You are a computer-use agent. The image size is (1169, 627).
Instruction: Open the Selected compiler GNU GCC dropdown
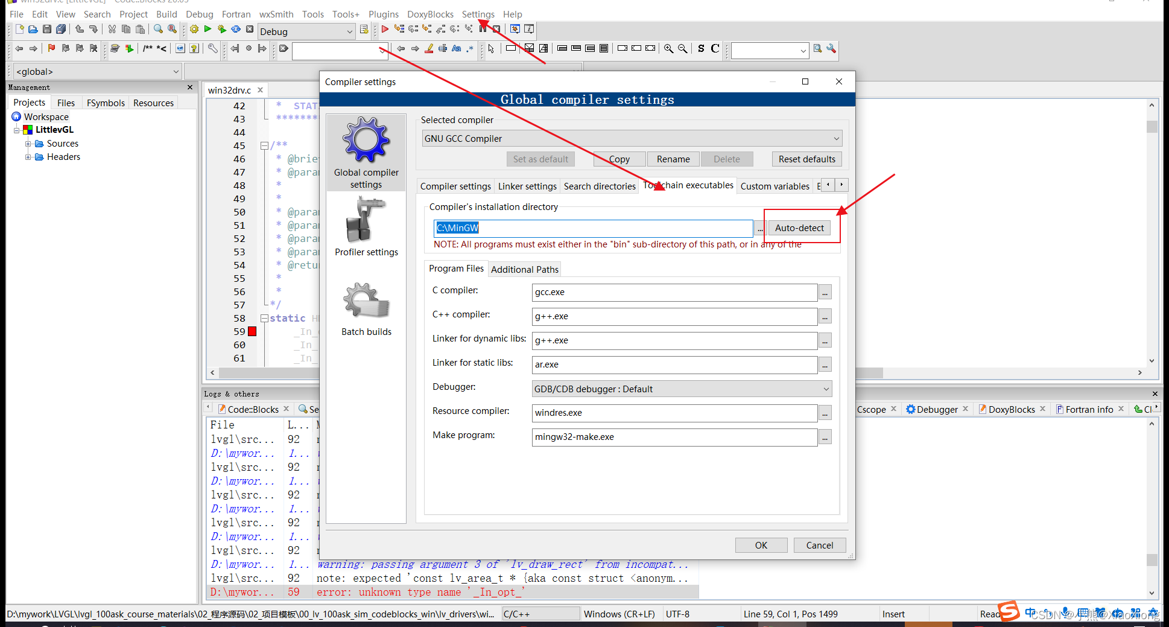(x=632, y=139)
